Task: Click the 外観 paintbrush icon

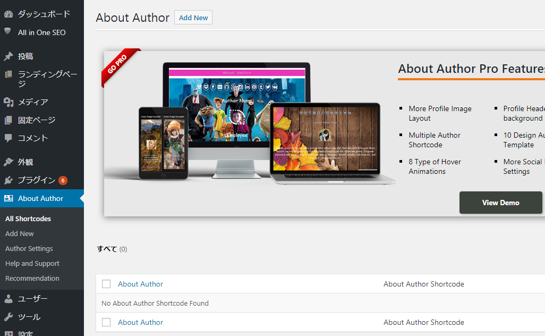Action: click(x=8, y=162)
